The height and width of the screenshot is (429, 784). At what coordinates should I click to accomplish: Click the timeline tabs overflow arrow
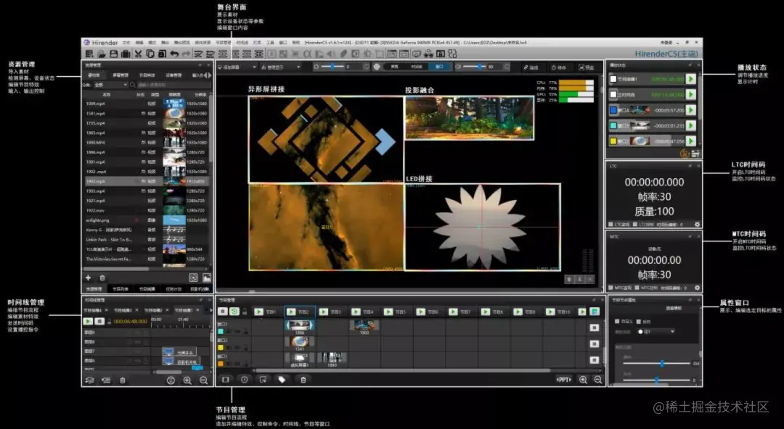click(211, 310)
